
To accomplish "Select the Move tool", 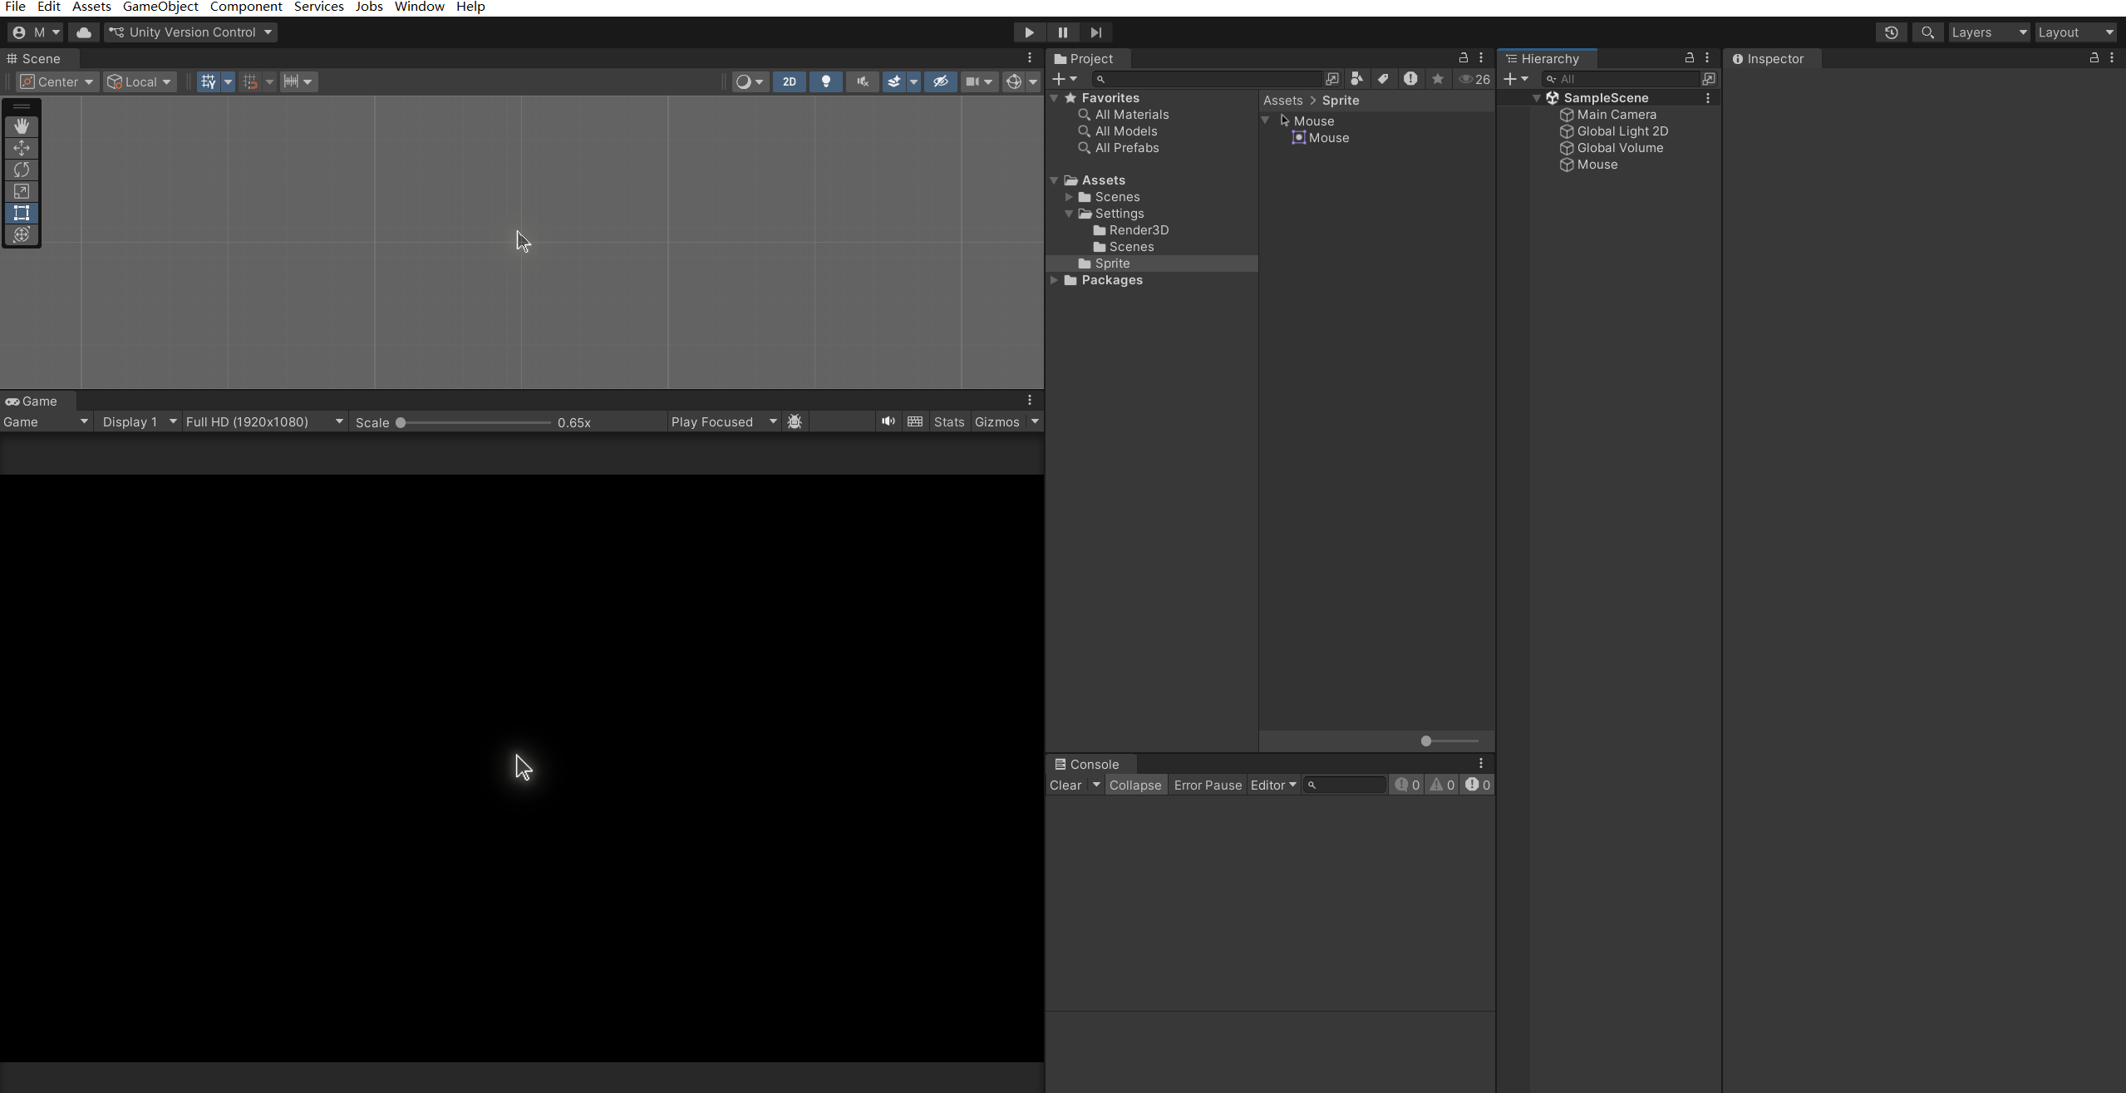I will click(x=22, y=148).
